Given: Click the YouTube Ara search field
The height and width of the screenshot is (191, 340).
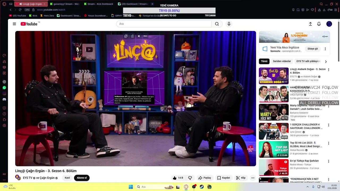Looking at the screenshot, I should point(164,24).
